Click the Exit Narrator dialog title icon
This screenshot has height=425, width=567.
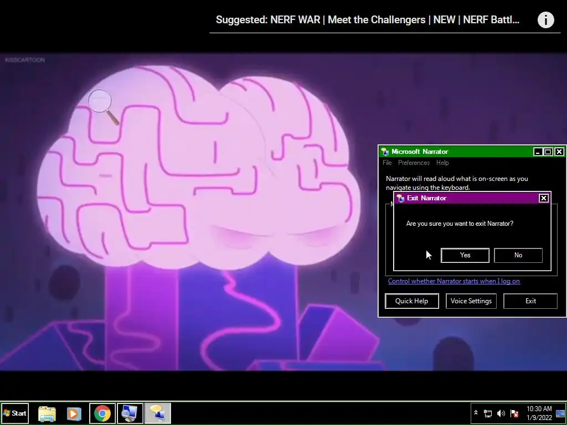401,198
